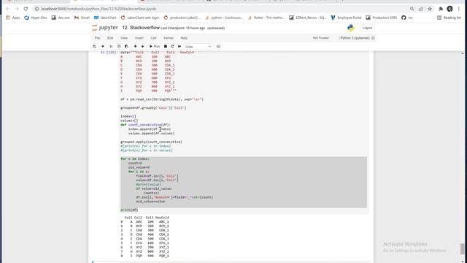
Task: Open the python - Continuou... bookmark
Action: coord(224,18)
